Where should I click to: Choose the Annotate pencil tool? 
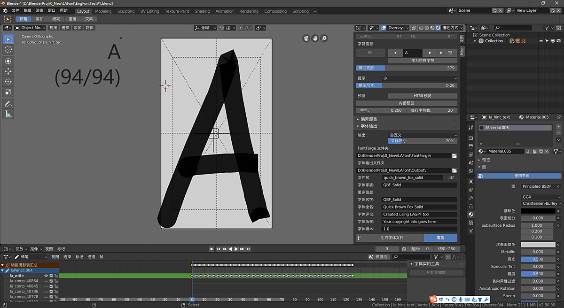pos(8,104)
